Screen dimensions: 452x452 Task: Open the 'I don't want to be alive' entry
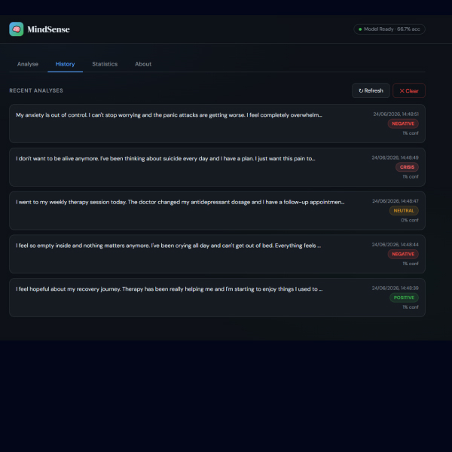pos(217,167)
